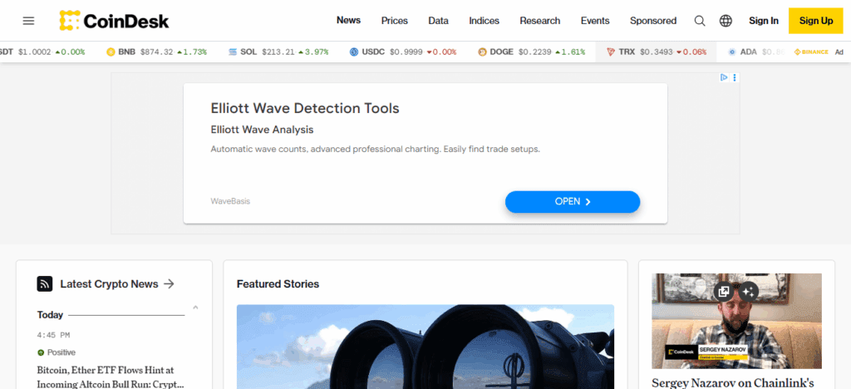Viewport: 851px width, 389px height.
Task: Click the BNB coin icon in ticker
Action: (x=111, y=52)
